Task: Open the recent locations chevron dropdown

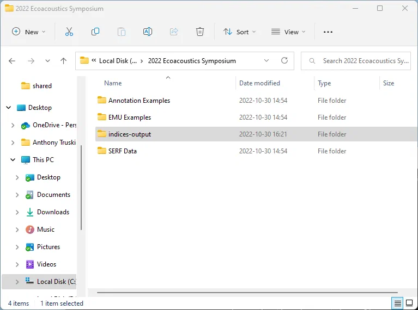Action: (47, 61)
